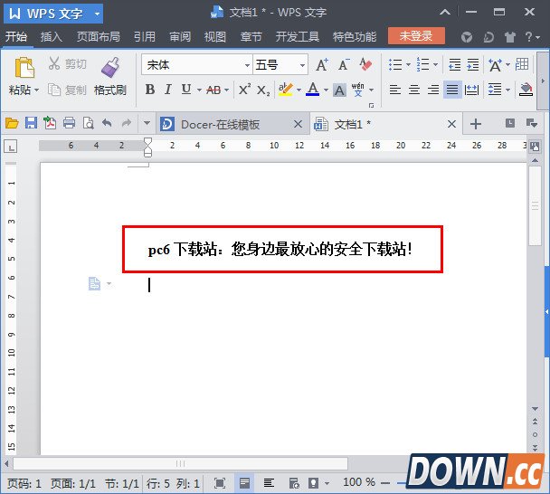Switch to full screen view in status bar
Screen dimensions: 550x494
tap(220, 483)
